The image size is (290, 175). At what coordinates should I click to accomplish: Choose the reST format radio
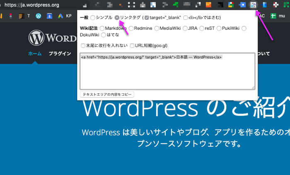(x=202, y=29)
